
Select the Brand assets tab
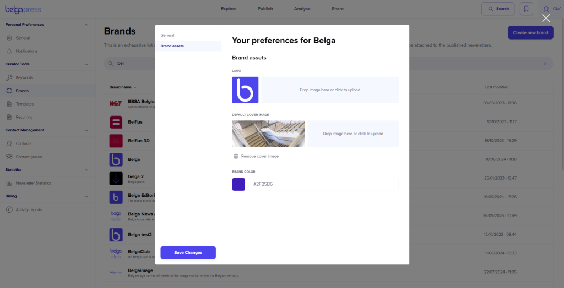tap(188, 46)
